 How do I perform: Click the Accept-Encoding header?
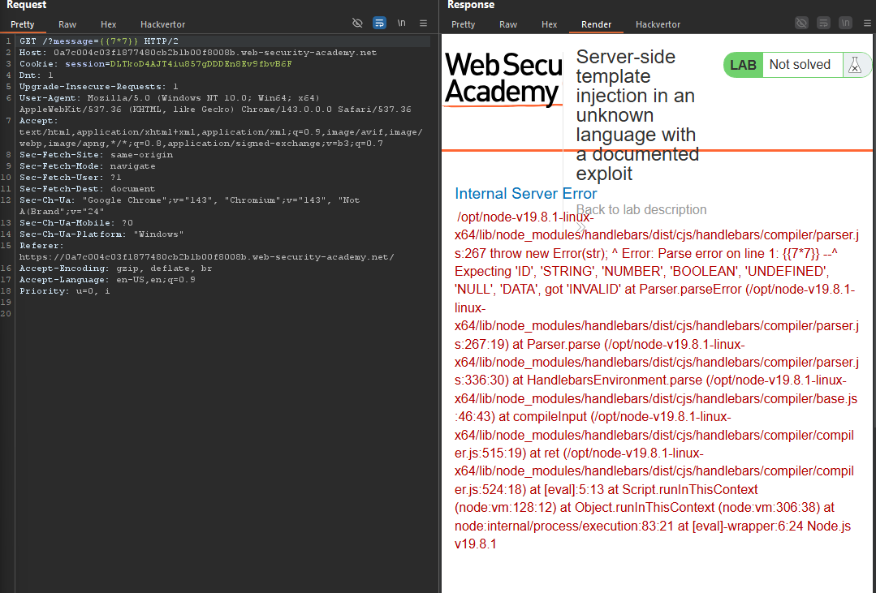[x=115, y=268]
